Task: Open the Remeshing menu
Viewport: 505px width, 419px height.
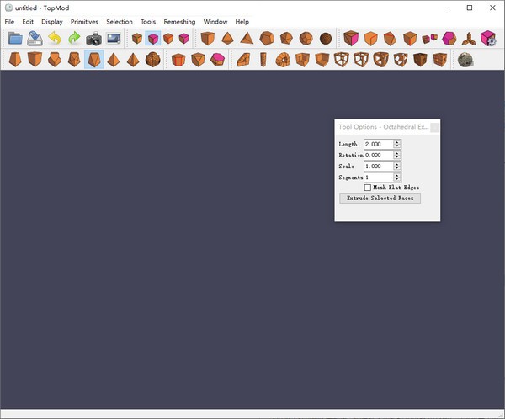Action: point(179,21)
